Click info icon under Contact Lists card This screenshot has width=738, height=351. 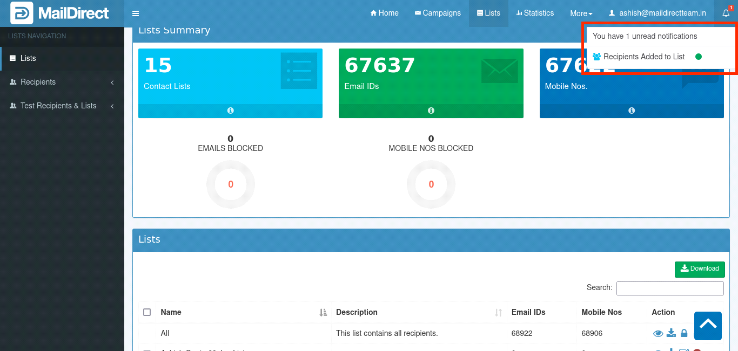point(230,111)
